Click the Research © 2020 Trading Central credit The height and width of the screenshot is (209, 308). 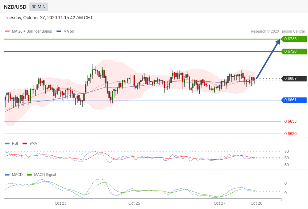pos(278,31)
